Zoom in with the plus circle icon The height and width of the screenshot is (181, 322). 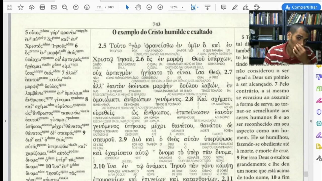pos(160,7)
